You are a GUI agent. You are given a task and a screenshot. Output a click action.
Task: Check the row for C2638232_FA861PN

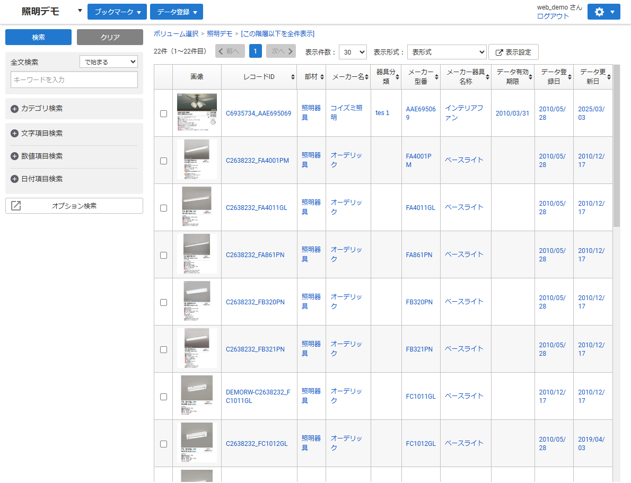pyautogui.click(x=163, y=255)
